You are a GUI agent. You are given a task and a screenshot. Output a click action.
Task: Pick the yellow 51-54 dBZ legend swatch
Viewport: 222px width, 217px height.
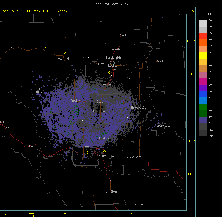(x=202, y=55)
